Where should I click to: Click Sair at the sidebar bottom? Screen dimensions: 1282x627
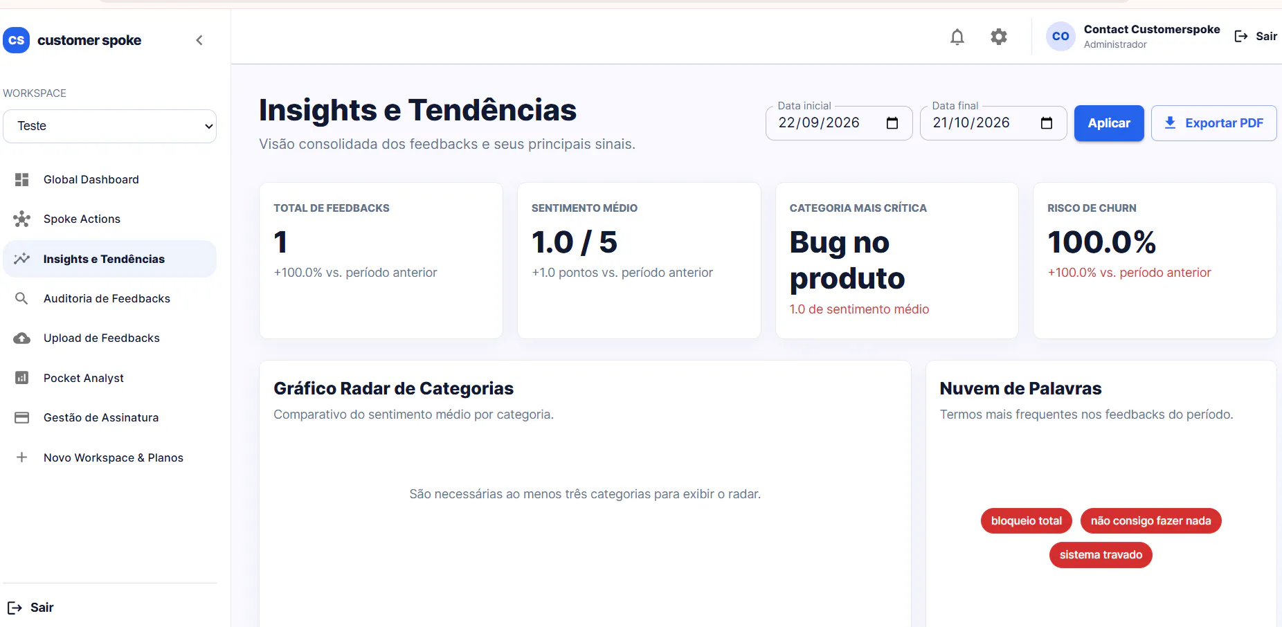pyautogui.click(x=30, y=608)
